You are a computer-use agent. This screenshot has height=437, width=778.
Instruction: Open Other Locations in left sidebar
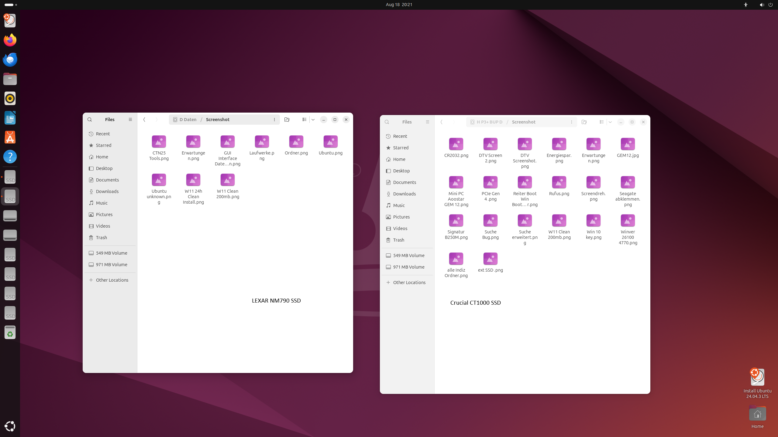[x=112, y=280]
